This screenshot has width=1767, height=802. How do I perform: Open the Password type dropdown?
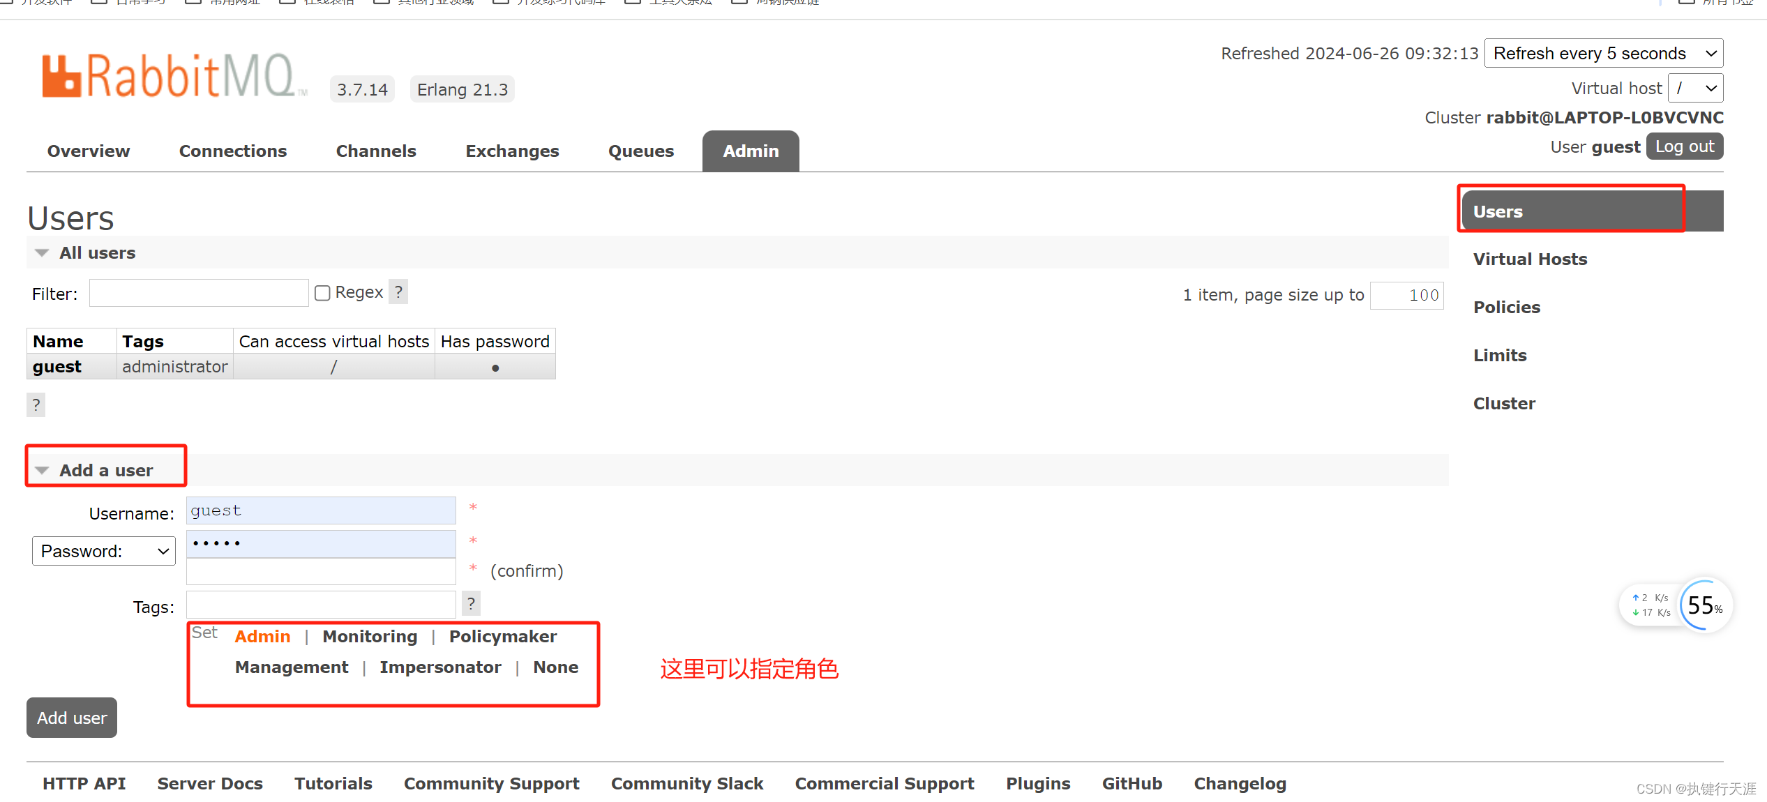(x=104, y=551)
